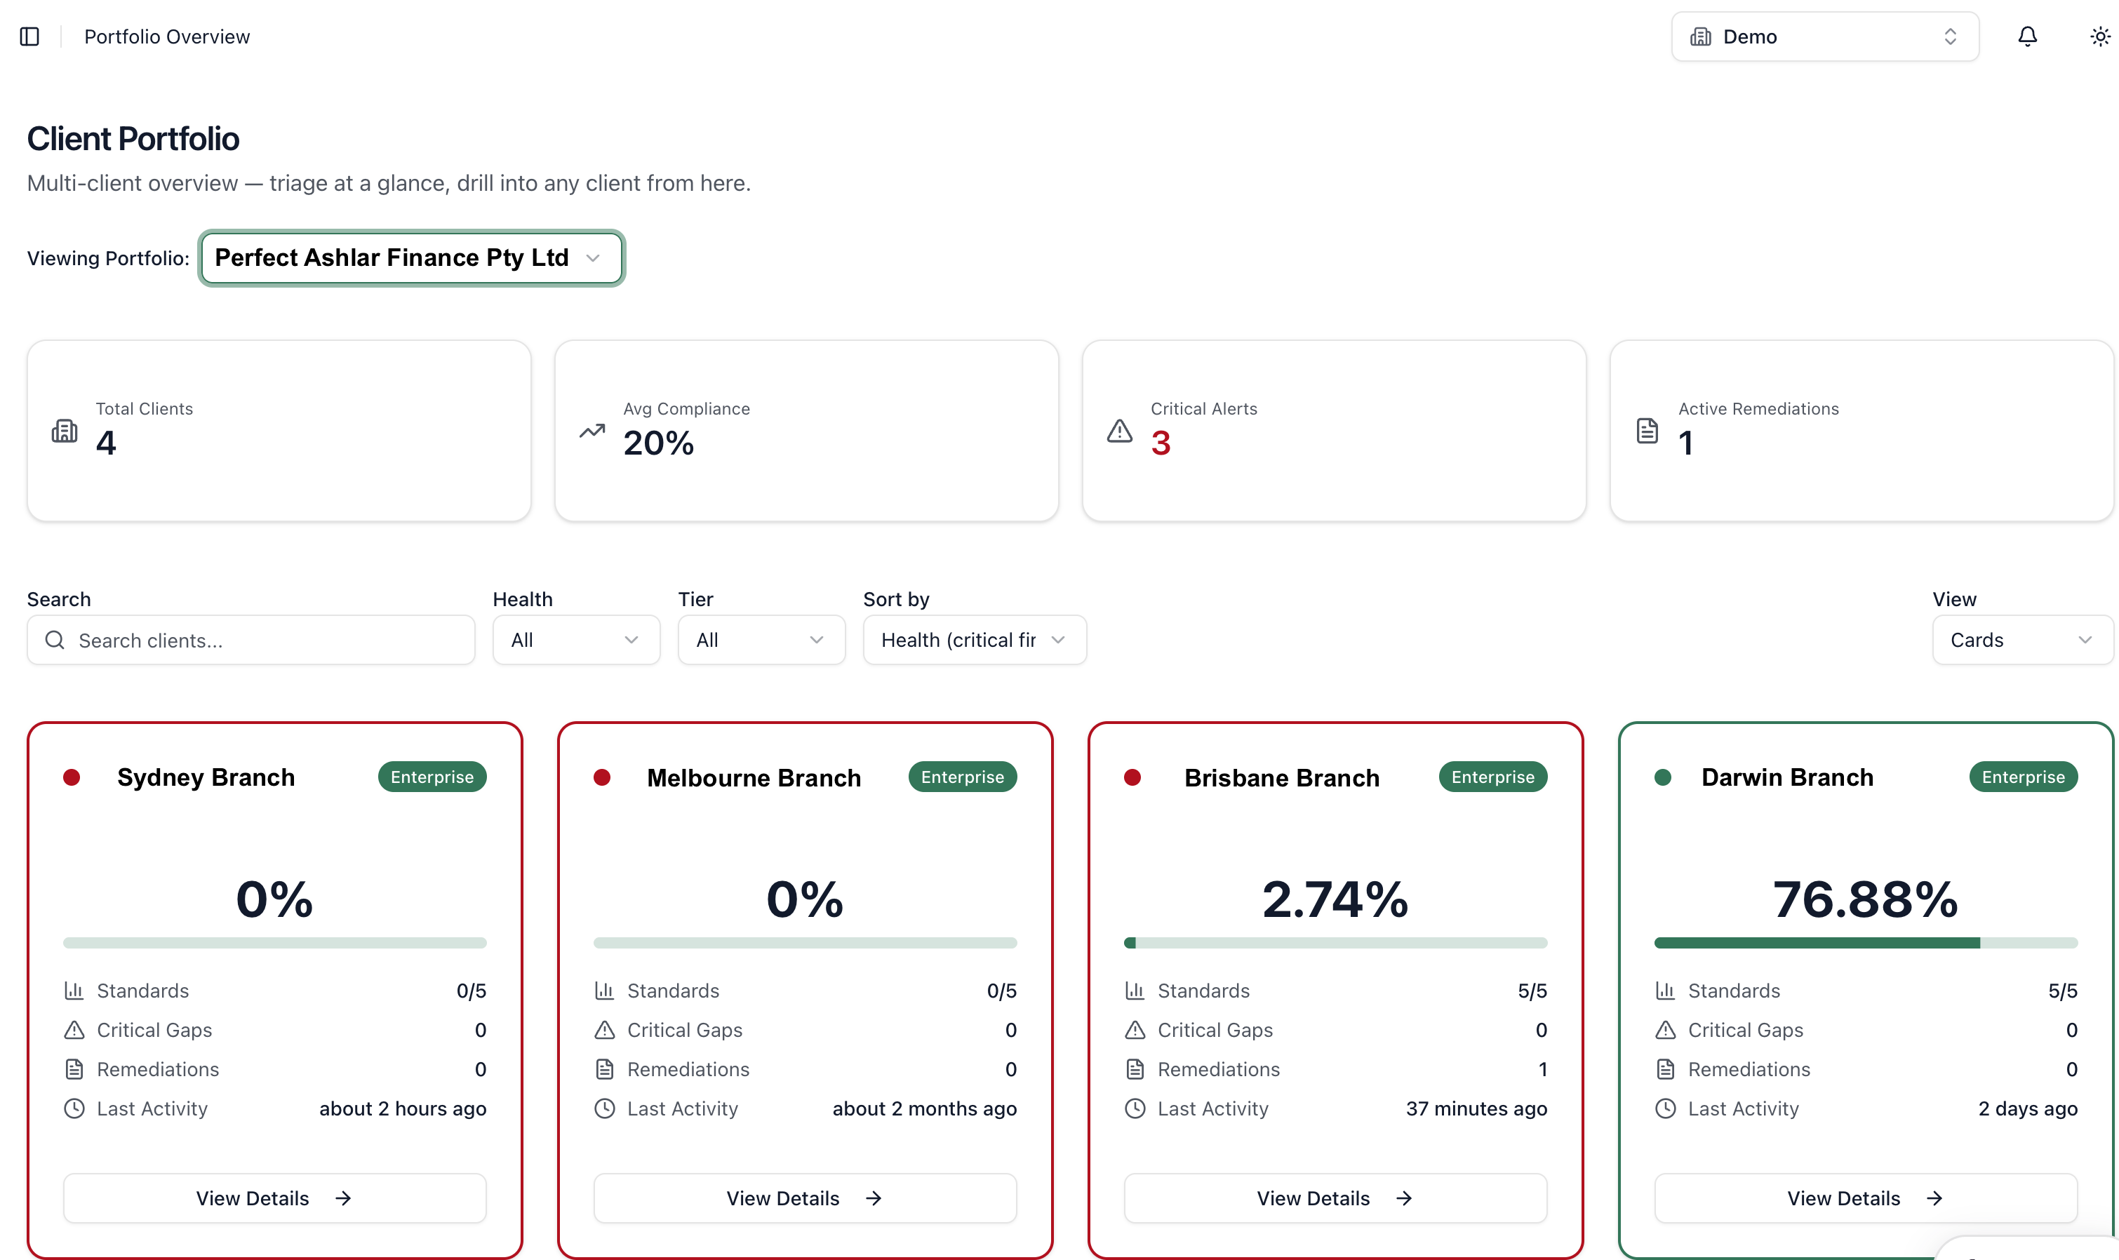The image size is (2119, 1260).
Task: Click Sydney Branch Enterprise badge
Action: click(432, 777)
